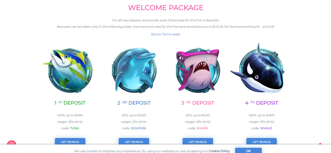Click the 4-th DEPOSIT heading
This screenshot has height=153, width=331.
pyautogui.click(x=262, y=103)
